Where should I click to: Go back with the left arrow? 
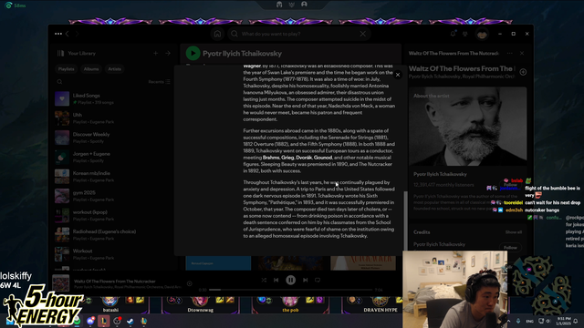68,34
